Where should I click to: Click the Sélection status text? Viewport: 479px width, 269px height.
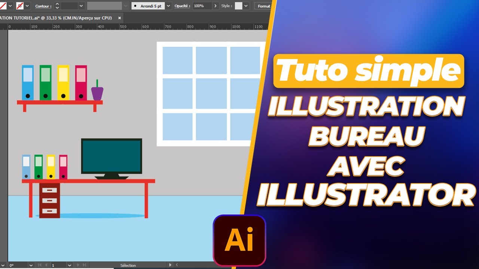[128, 265]
